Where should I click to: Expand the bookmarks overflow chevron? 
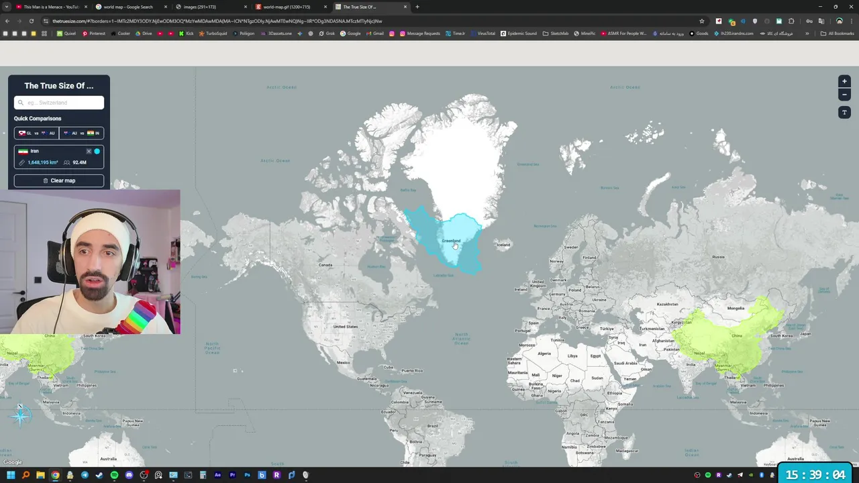(807, 34)
